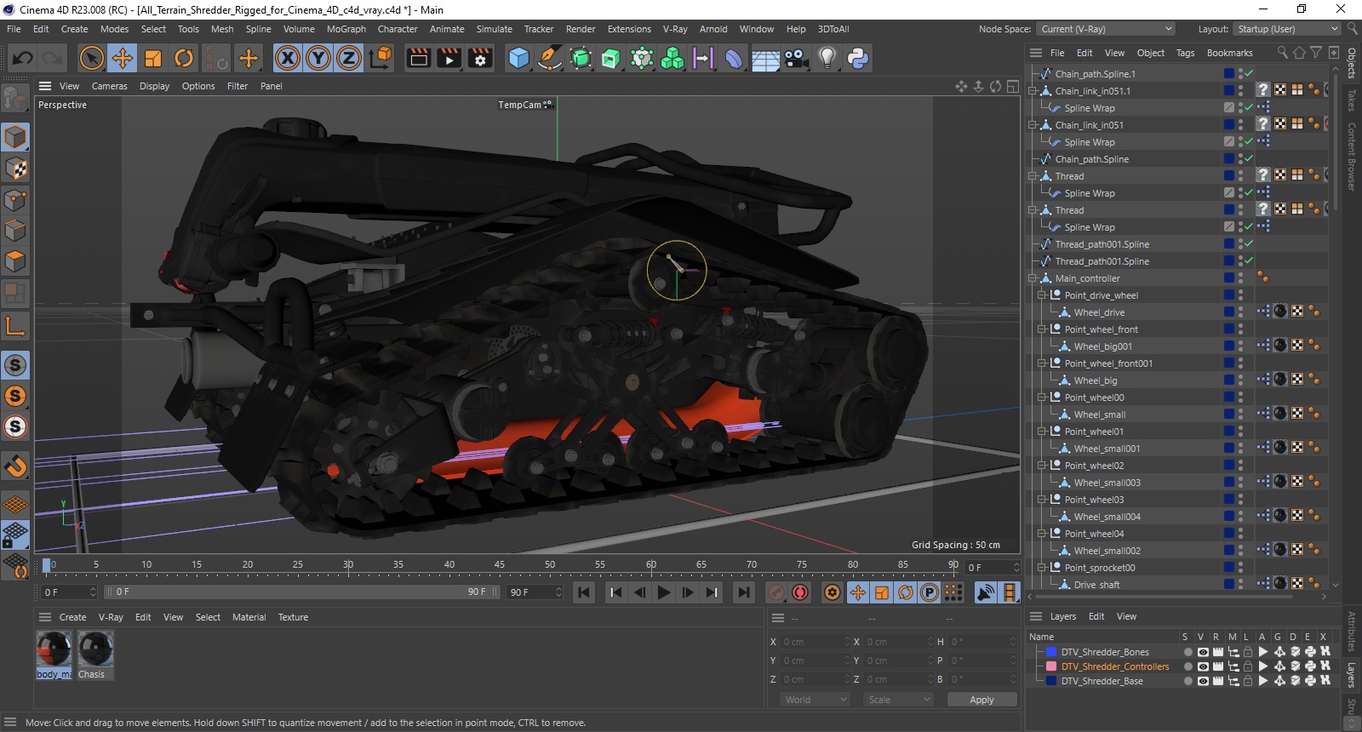Open the Character menu
1362x732 pixels.
click(x=398, y=29)
